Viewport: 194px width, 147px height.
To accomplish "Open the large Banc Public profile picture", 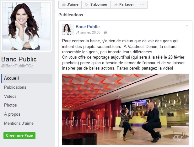I will [x=26, y=26].
